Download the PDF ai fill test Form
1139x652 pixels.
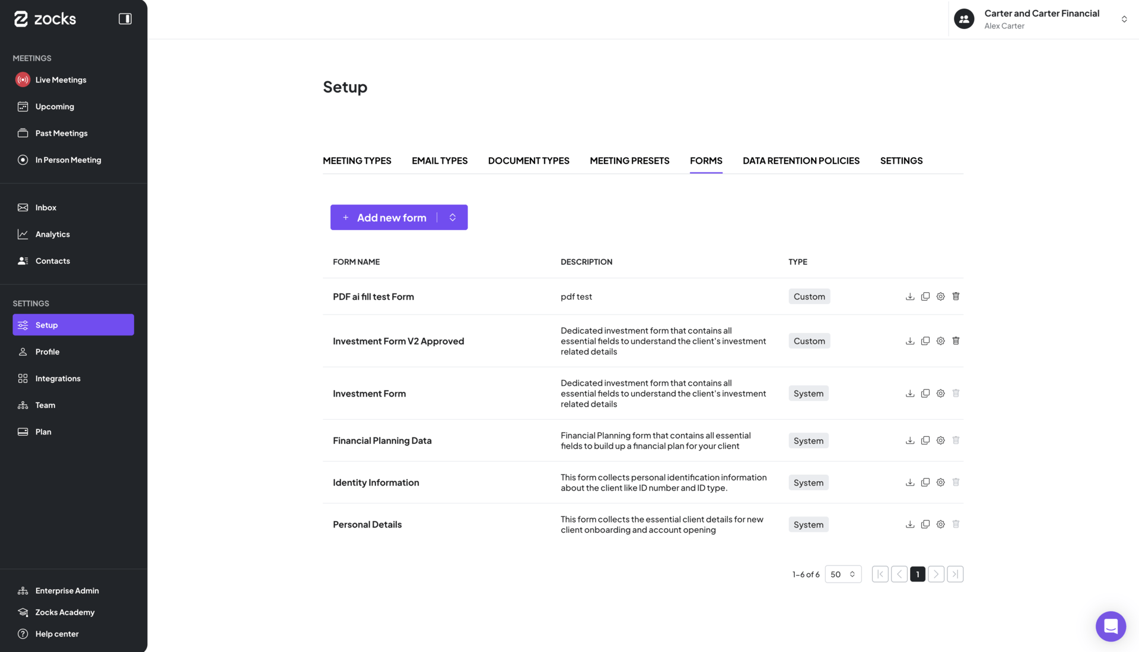(x=910, y=296)
